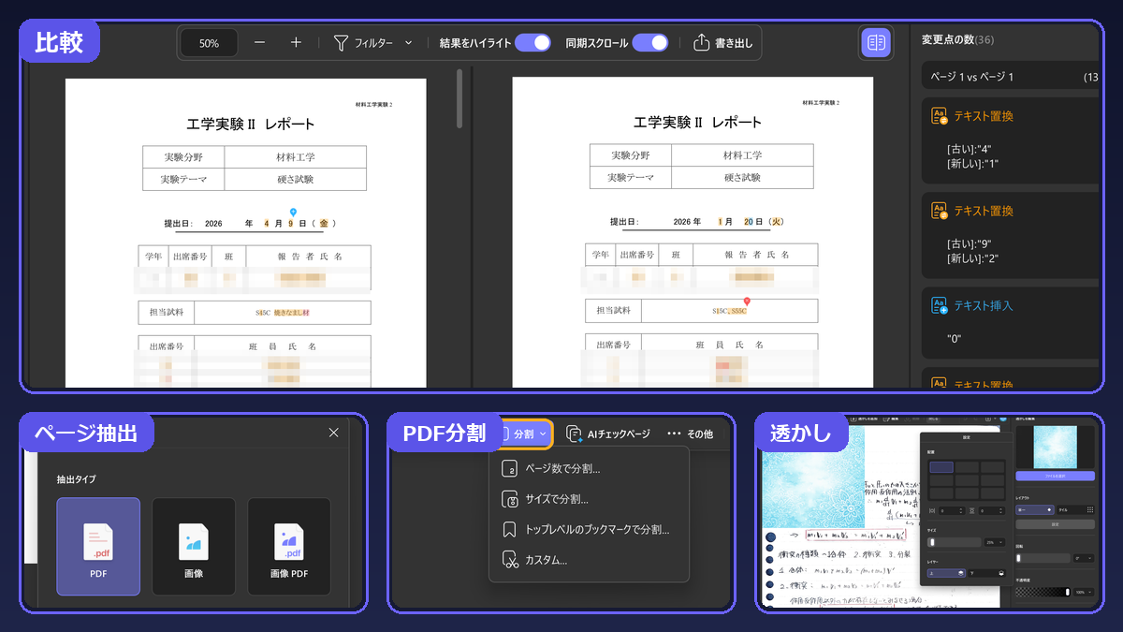1123x632 pixels.
Task: Open テキスト挿入 "0" change card
Action: tap(1011, 323)
